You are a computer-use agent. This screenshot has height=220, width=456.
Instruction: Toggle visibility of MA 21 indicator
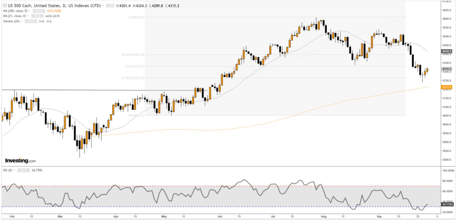click(33, 16)
